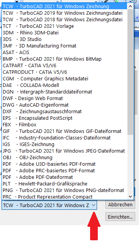Select DWG AutoCAD-Eigenformat
139x243 pixels.
tap(65, 105)
